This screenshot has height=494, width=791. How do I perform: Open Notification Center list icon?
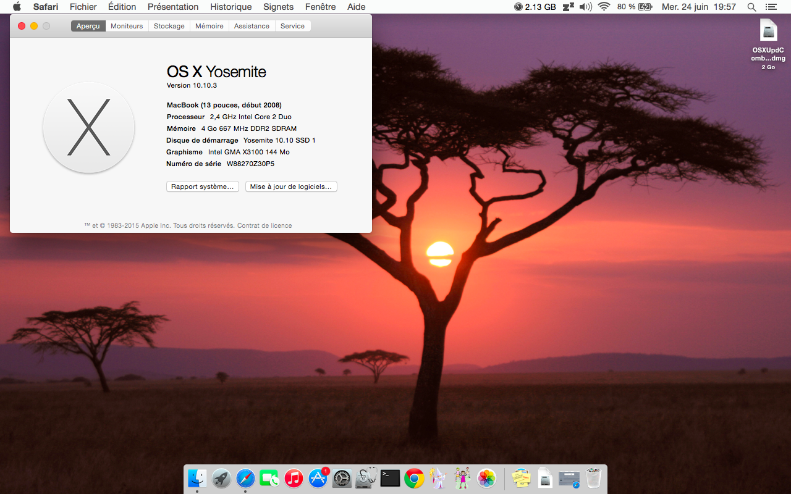pos(770,7)
